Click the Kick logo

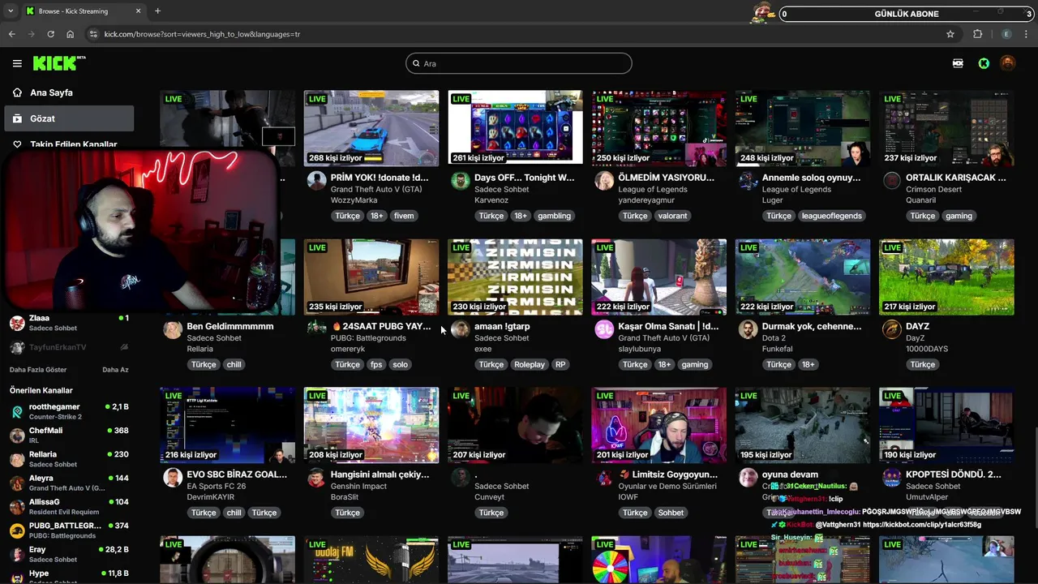pyautogui.click(x=59, y=63)
